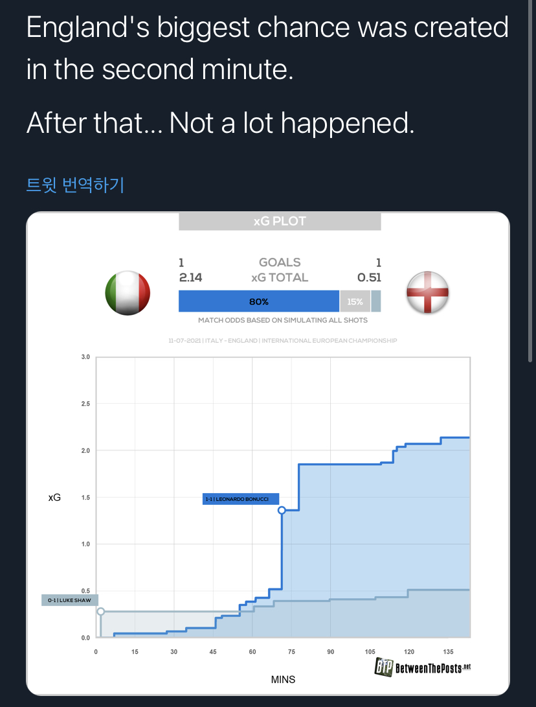Screen dimensions: 536x707
Task: Click the BetweenThePosts.net logo
Action: [x=423, y=667]
